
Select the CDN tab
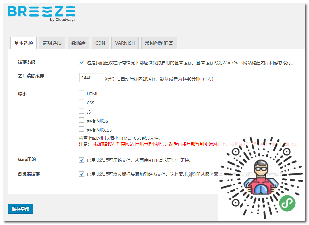(x=100, y=43)
